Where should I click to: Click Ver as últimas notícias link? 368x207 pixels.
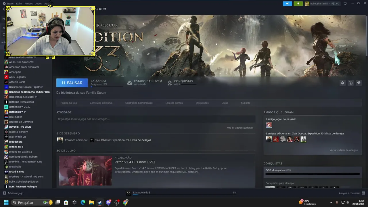point(240,128)
